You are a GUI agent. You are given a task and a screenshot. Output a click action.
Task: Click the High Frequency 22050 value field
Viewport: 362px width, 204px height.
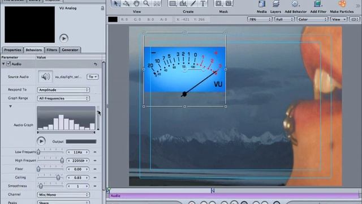click(78, 160)
